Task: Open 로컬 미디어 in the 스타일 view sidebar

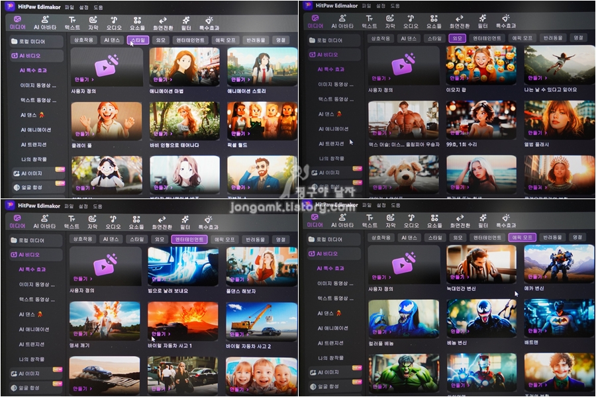Action: (x=36, y=42)
